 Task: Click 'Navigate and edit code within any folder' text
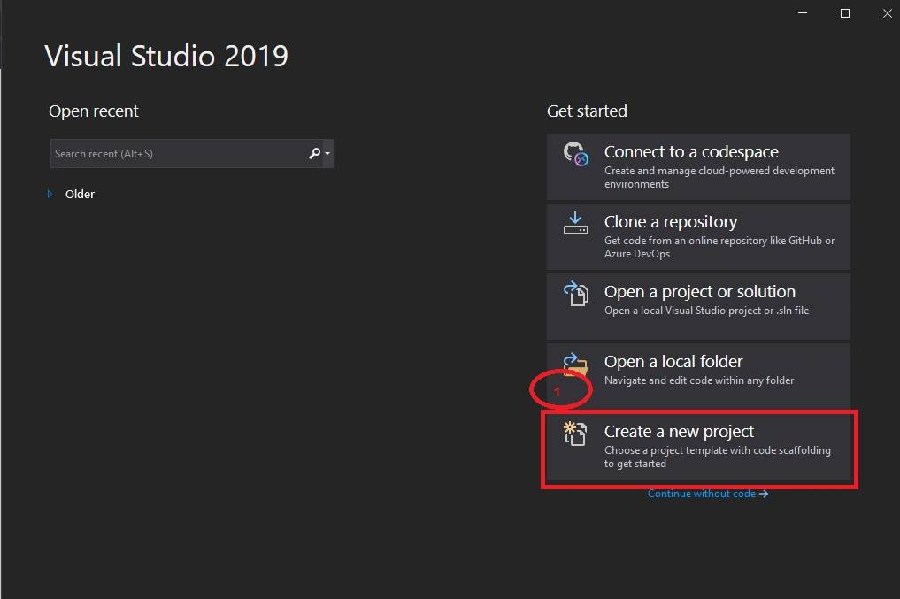point(699,380)
